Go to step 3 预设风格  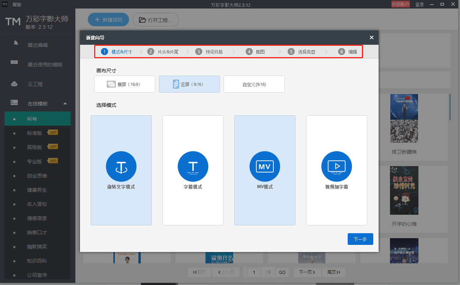pyautogui.click(x=209, y=52)
